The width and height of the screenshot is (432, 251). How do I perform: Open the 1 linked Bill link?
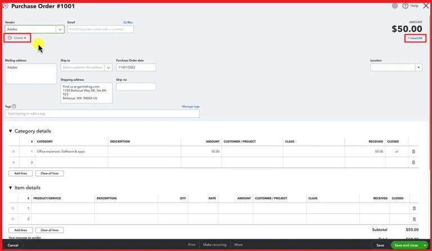pyautogui.click(x=415, y=38)
